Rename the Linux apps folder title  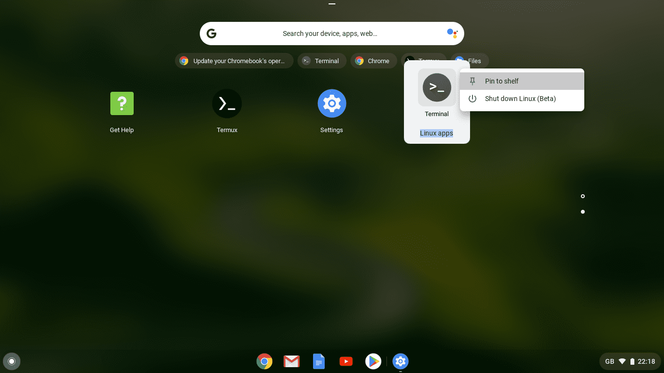pyautogui.click(x=436, y=133)
